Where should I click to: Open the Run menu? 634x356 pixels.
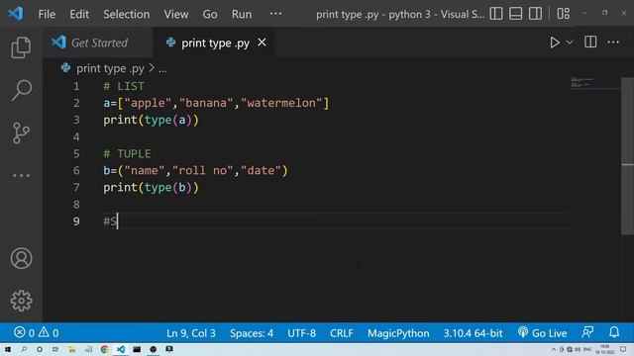(242, 14)
